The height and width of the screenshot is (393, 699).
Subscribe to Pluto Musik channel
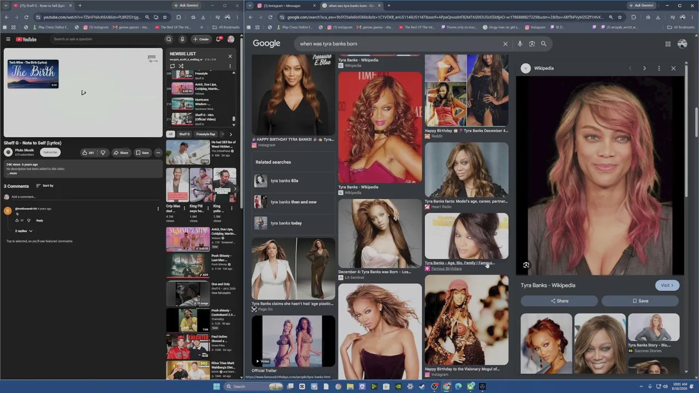(50, 152)
